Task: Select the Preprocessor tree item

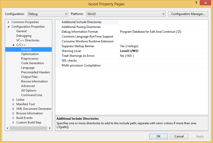Action: point(30,59)
